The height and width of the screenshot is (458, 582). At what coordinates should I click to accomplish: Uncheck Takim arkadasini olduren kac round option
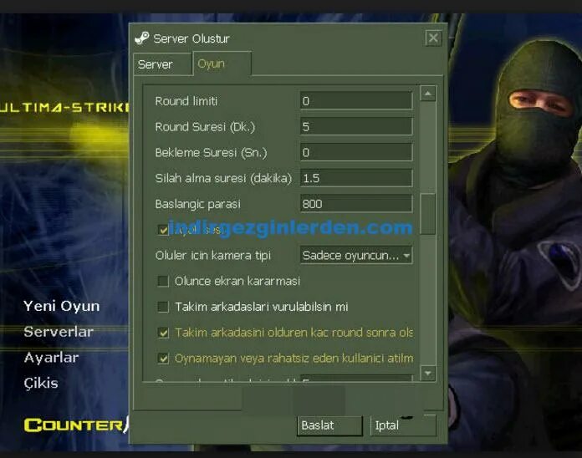click(x=163, y=333)
